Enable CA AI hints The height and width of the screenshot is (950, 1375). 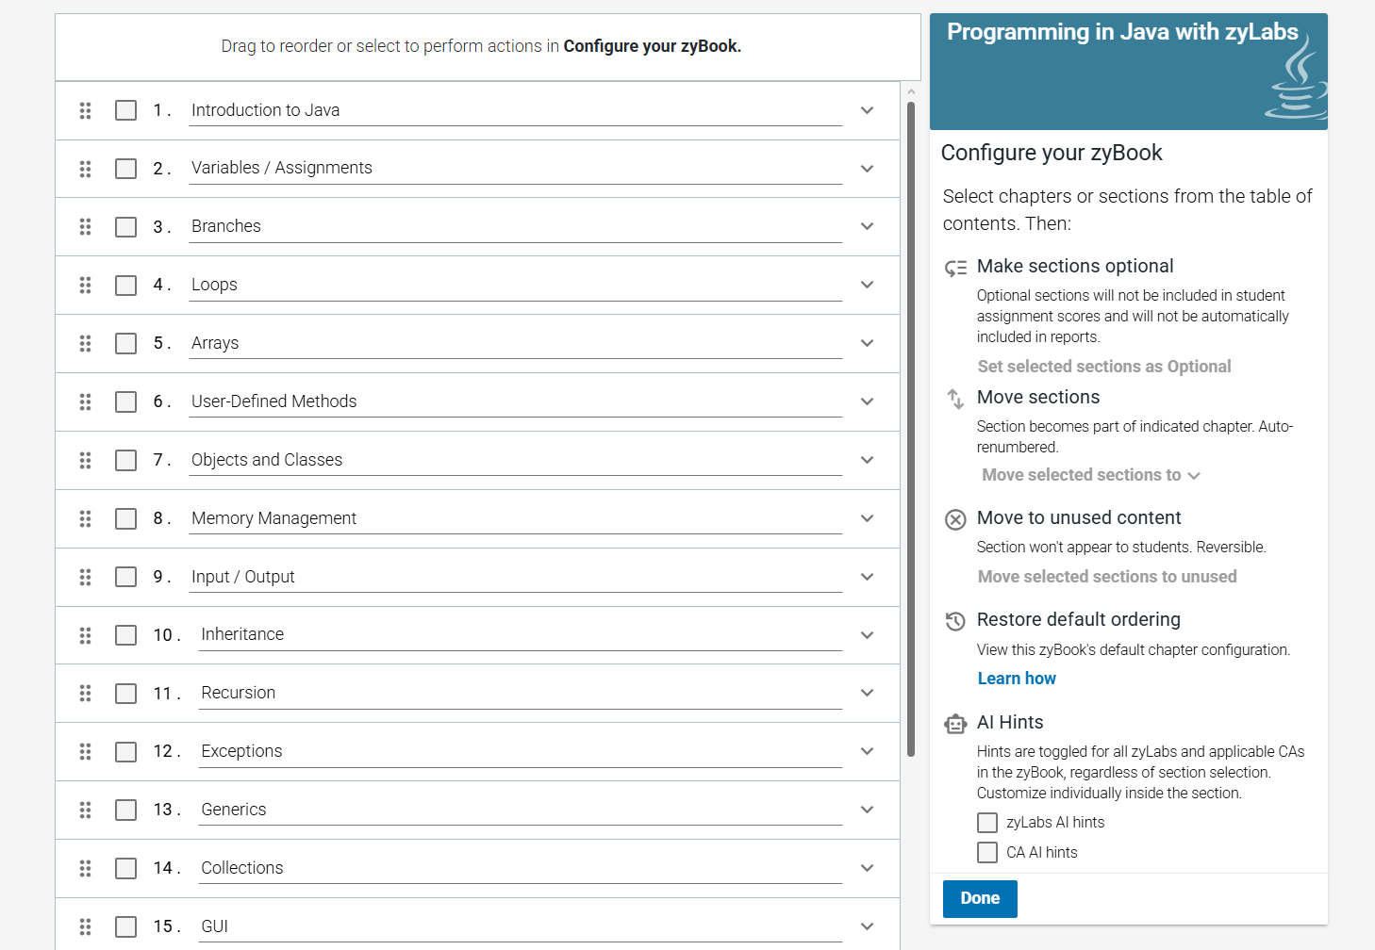click(x=987, y=853)
